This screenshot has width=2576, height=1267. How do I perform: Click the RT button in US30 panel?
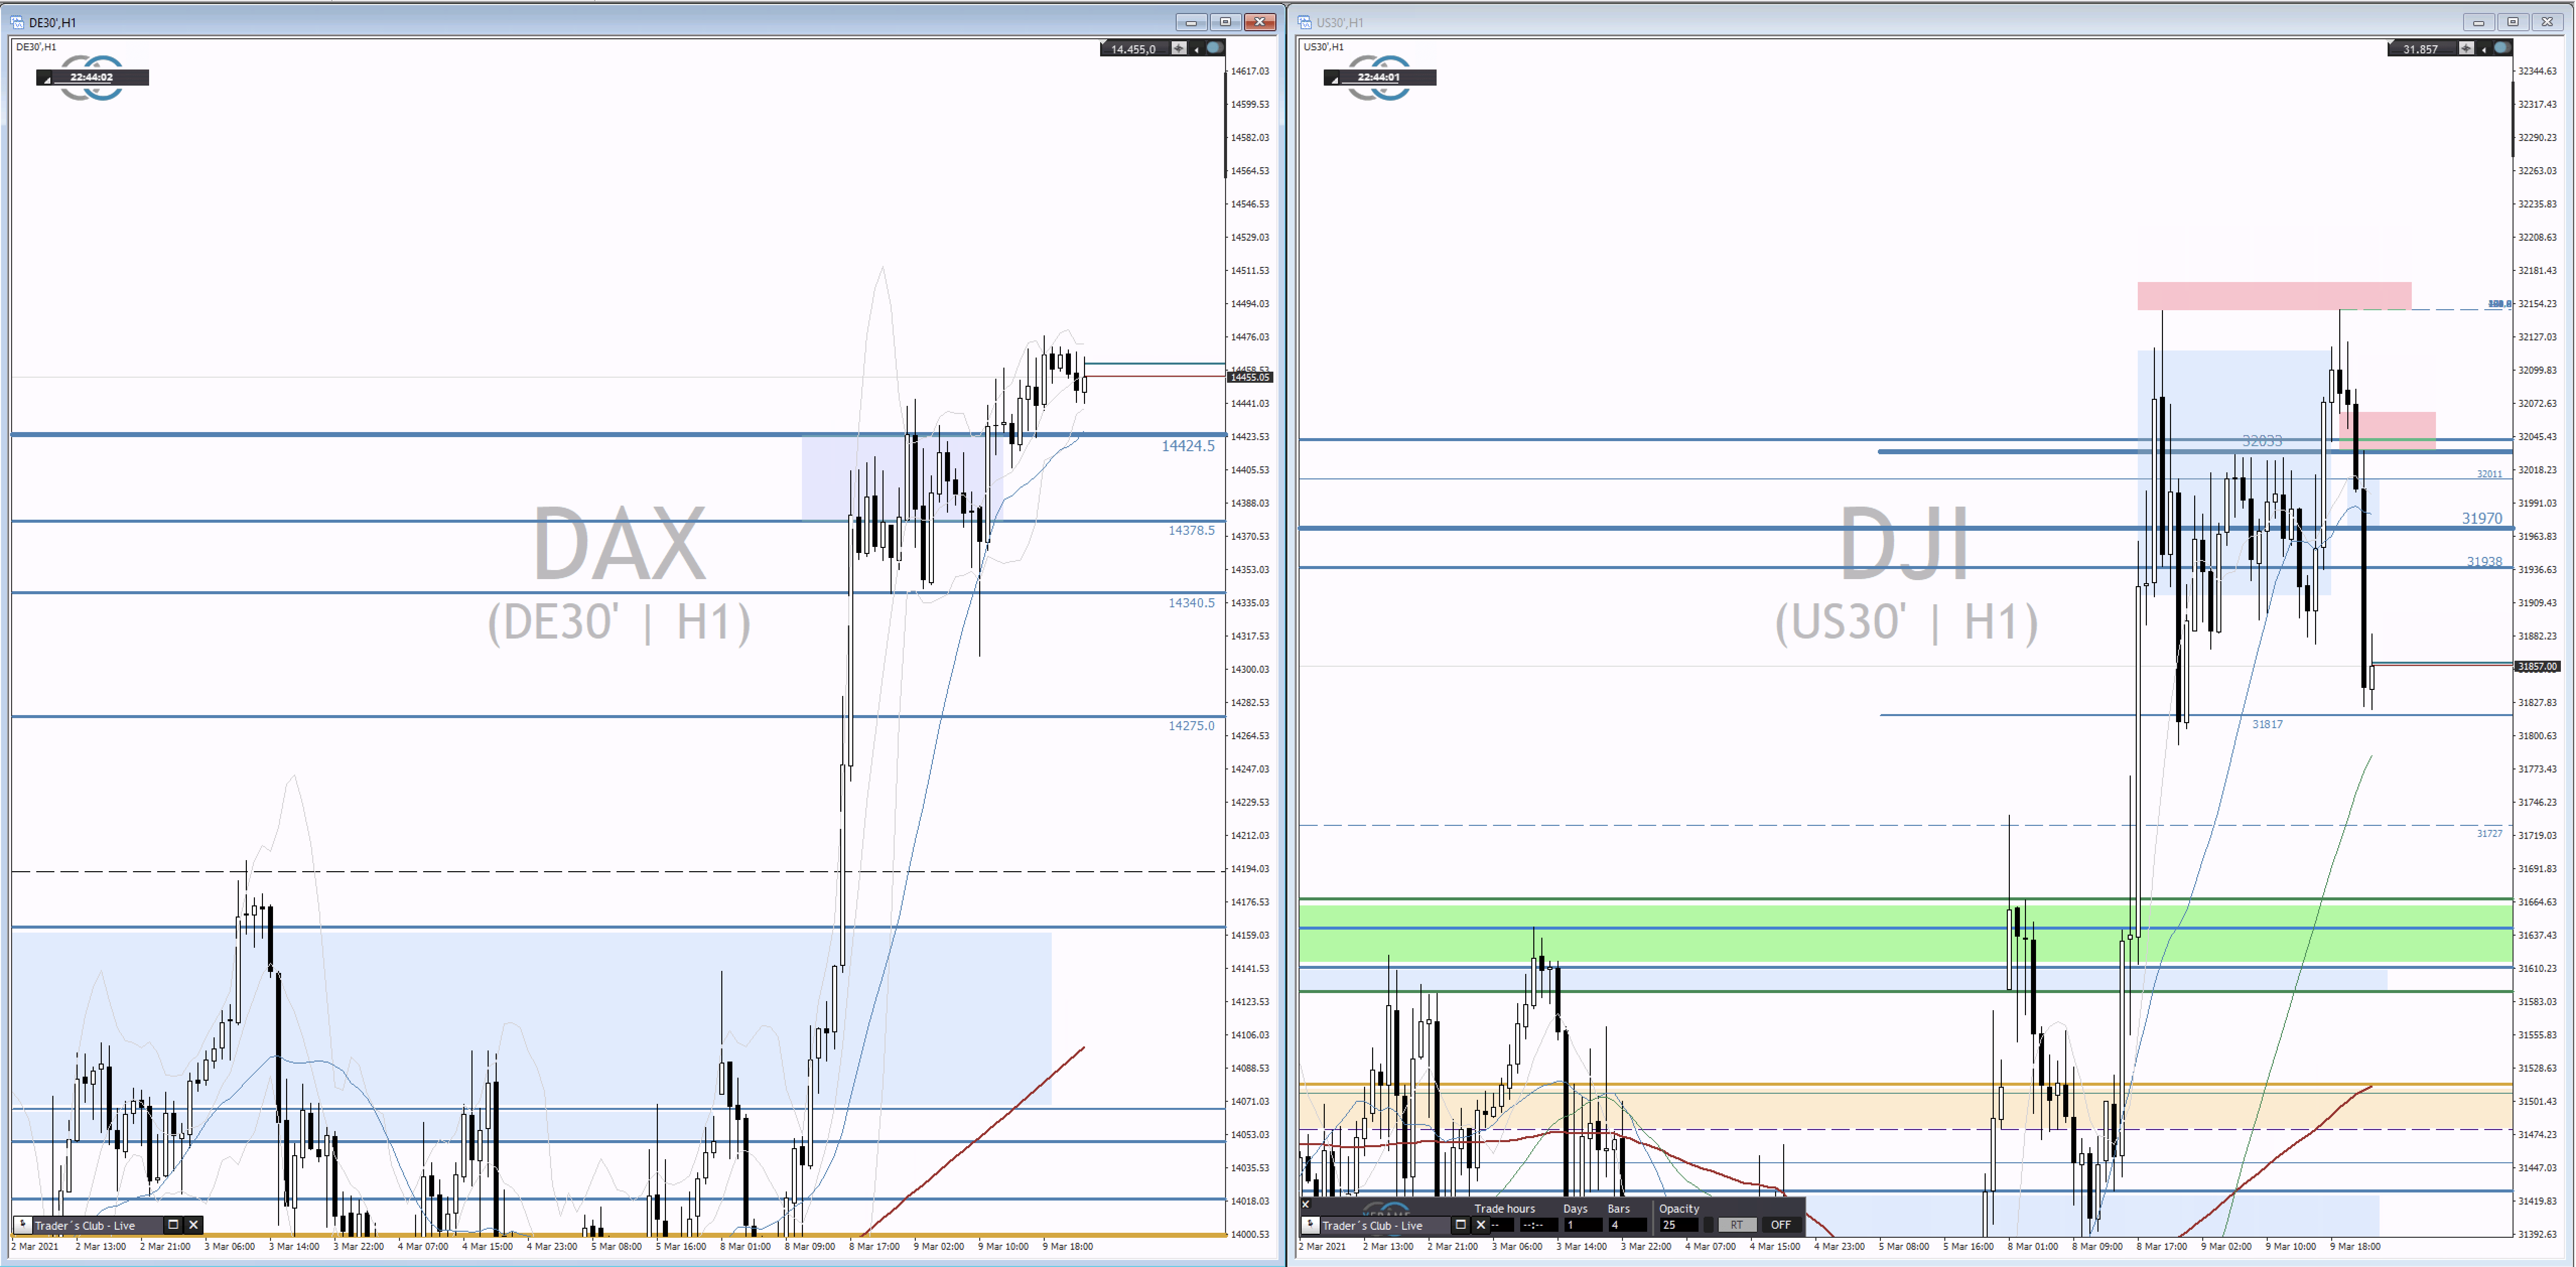[x=1738, y=1225]
